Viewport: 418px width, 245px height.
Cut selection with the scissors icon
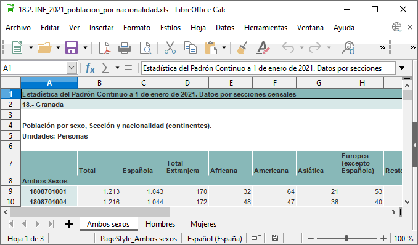click(170, 48)
